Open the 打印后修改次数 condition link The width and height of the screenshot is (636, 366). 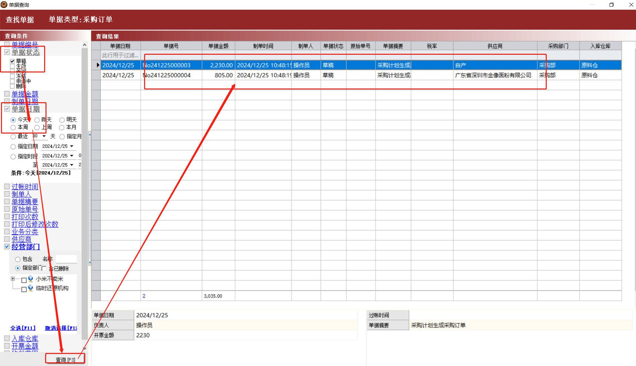pyautogui.click(x=35, y=224)
